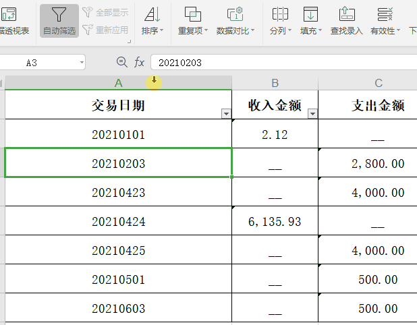The height and width of the screenshot is (325, 417).
Task: Expand the 填充 dropdown arrow
Action: click(321, 30)
